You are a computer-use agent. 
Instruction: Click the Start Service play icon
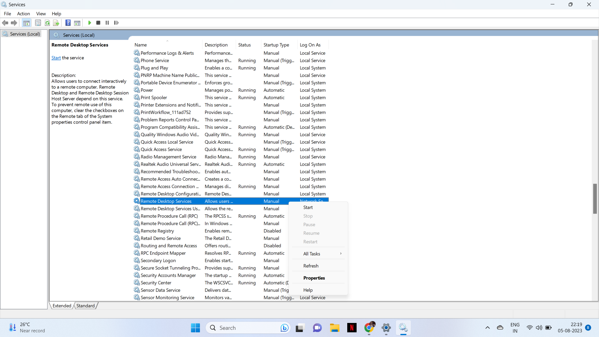[x=90, y=23]
